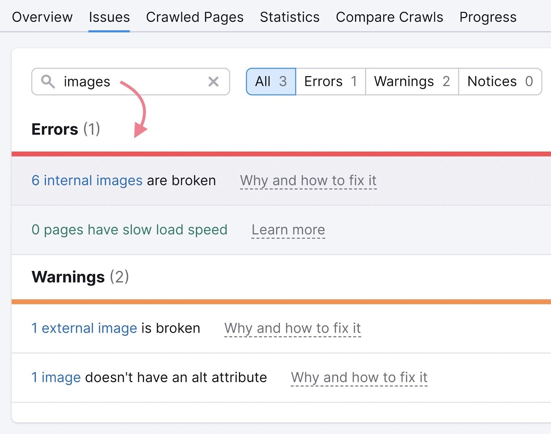Select the Notices filter
The height and width of the screenshot is (434, 551).
tap(499, 82)
